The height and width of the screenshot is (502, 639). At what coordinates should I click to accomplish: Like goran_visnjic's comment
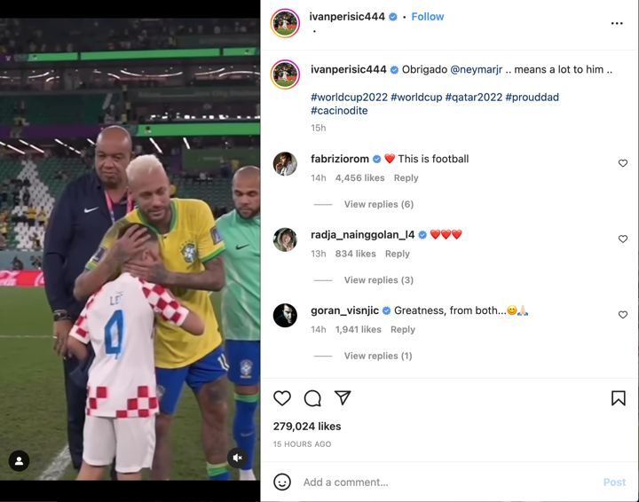coord(623,315)
